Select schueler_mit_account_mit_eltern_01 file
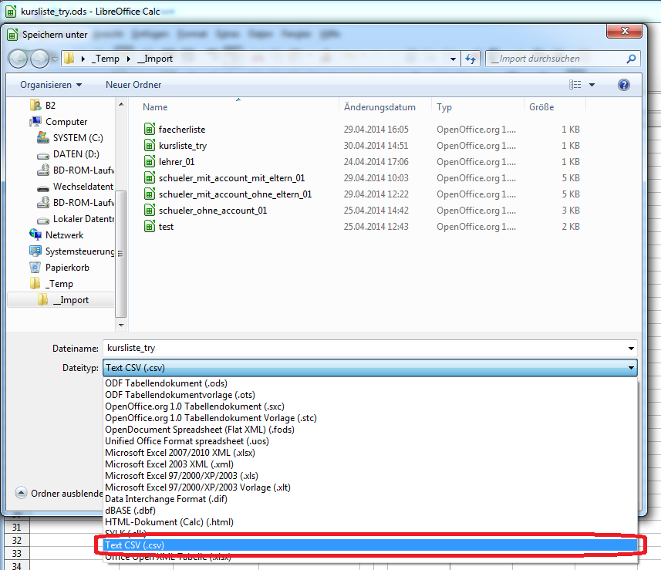The image size is (661, 570). pos(231,178)
